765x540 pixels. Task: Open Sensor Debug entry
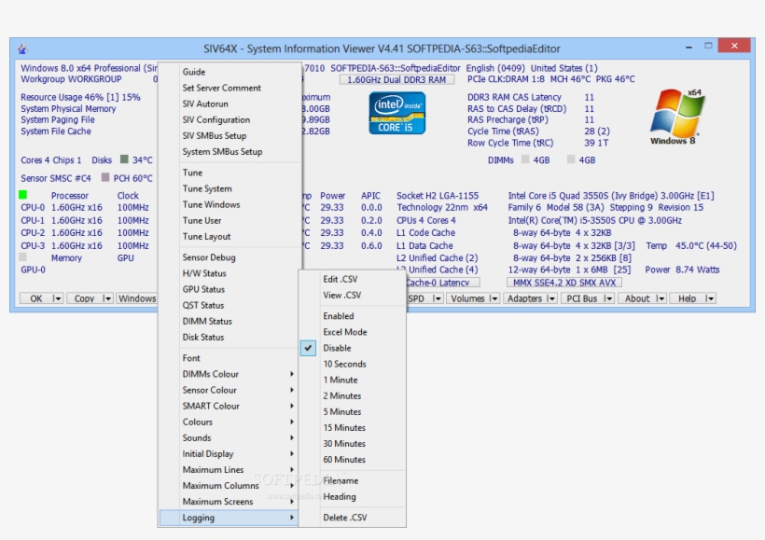229,257
